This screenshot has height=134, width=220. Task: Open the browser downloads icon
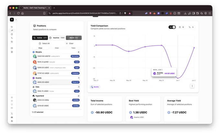click(185, 13)
